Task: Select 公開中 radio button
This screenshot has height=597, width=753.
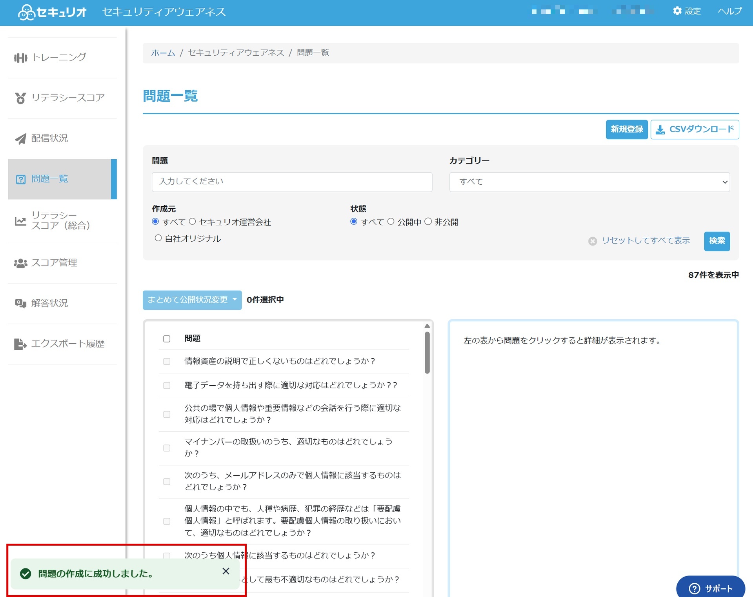Action: click(x=391, y=222)
